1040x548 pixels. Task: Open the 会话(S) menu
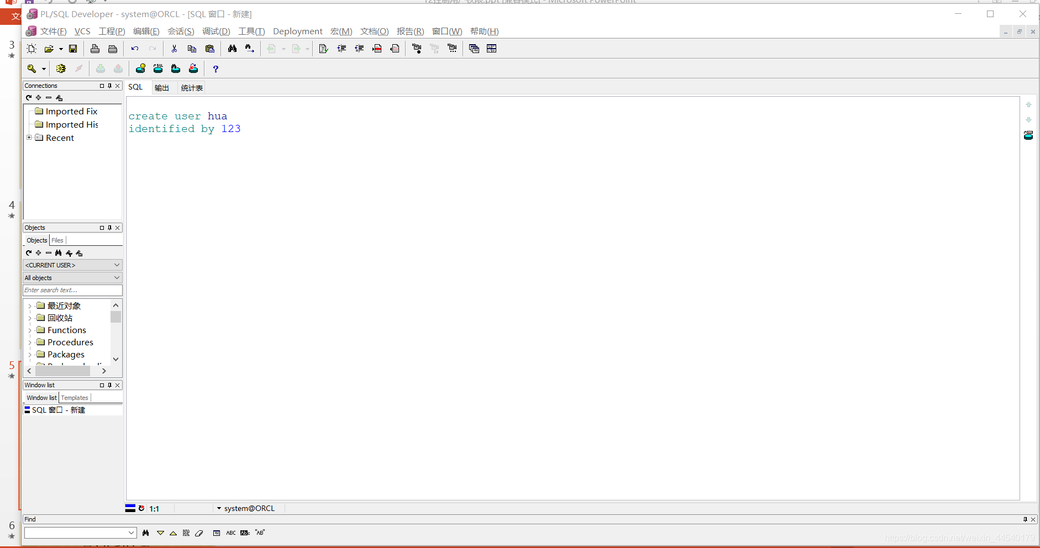(181, 31)
